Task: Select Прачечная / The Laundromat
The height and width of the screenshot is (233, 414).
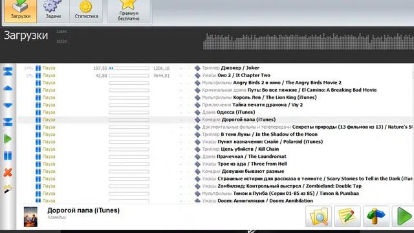Action: pos(252,157)
